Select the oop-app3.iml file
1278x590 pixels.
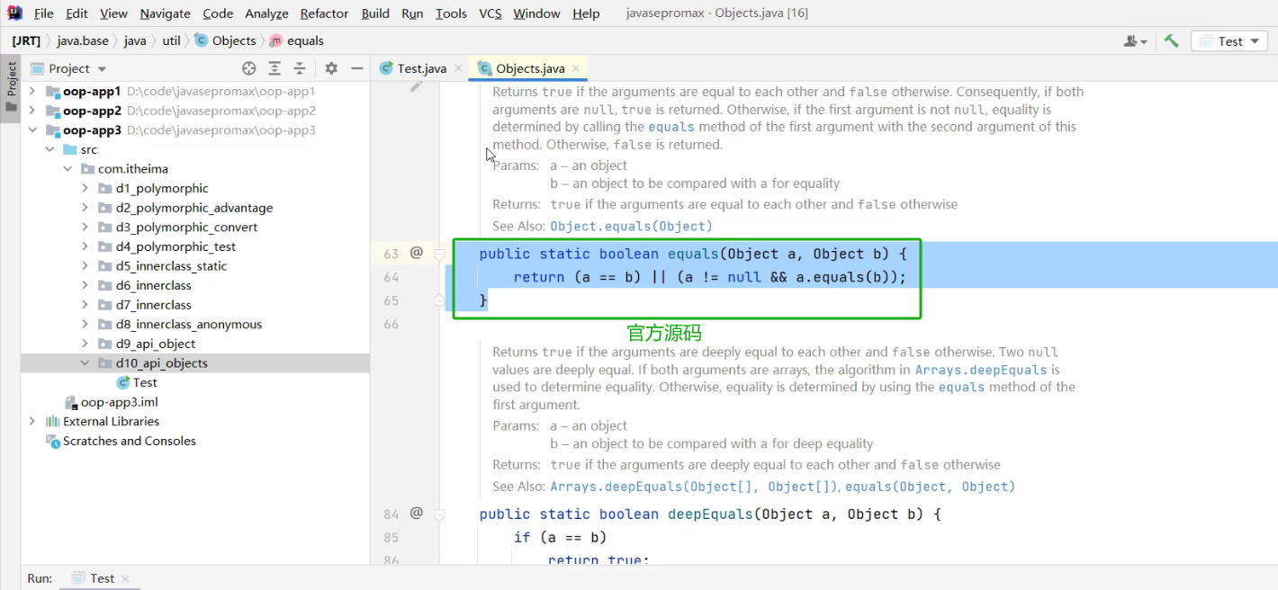[119, 402]
